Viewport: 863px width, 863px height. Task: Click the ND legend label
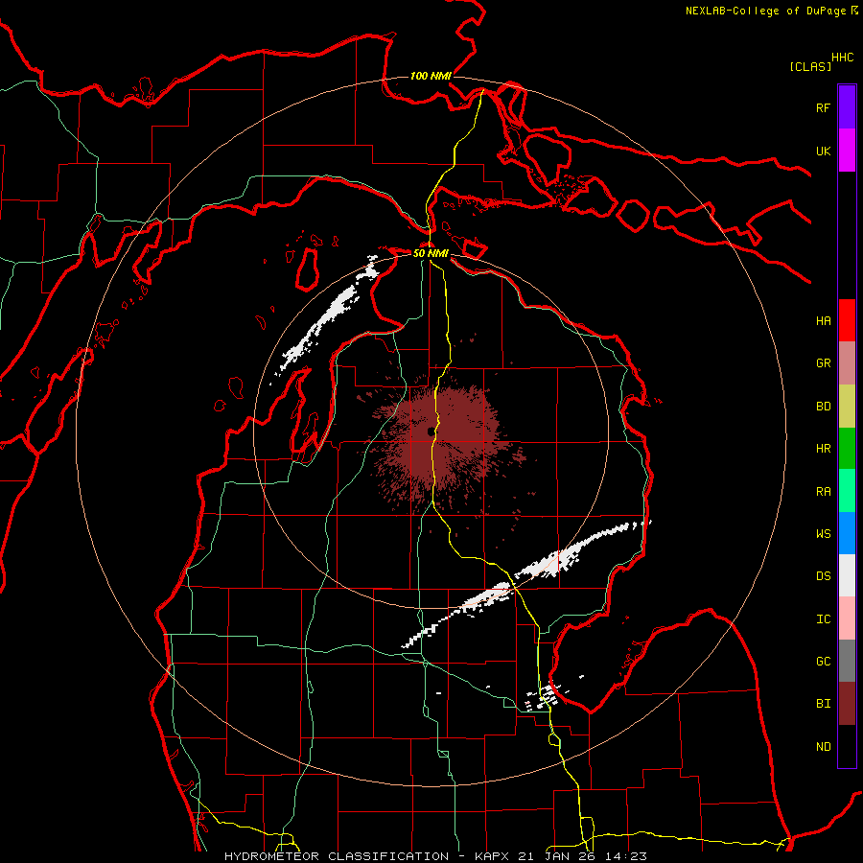(x=823, y=747)
